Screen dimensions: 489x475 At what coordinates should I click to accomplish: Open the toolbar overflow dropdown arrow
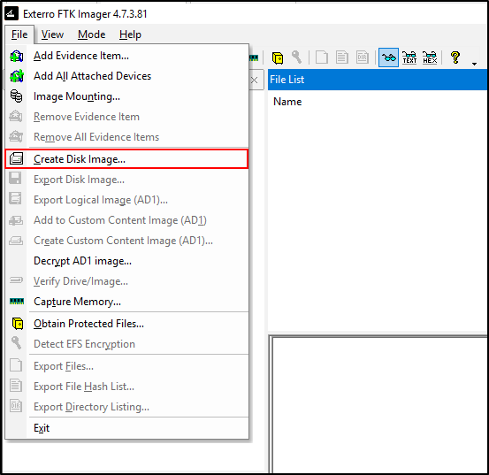(474, 64)
